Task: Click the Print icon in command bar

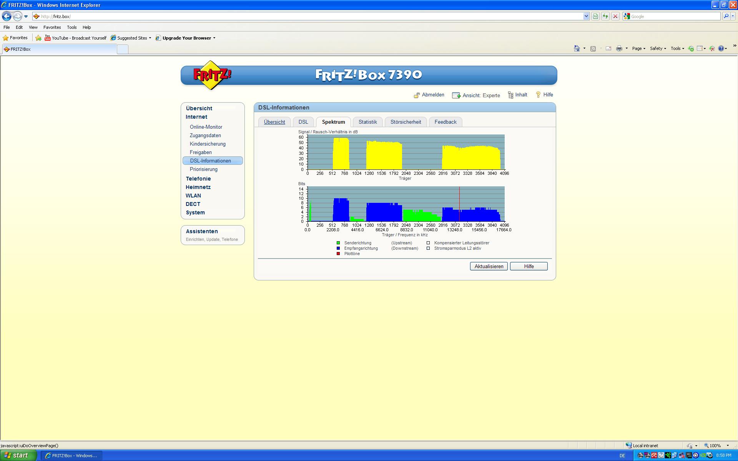Action: [x=619, y=48]
